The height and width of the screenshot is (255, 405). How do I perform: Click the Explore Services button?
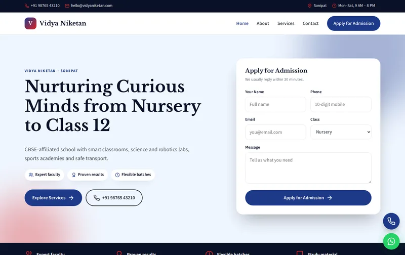pos(53,198)
